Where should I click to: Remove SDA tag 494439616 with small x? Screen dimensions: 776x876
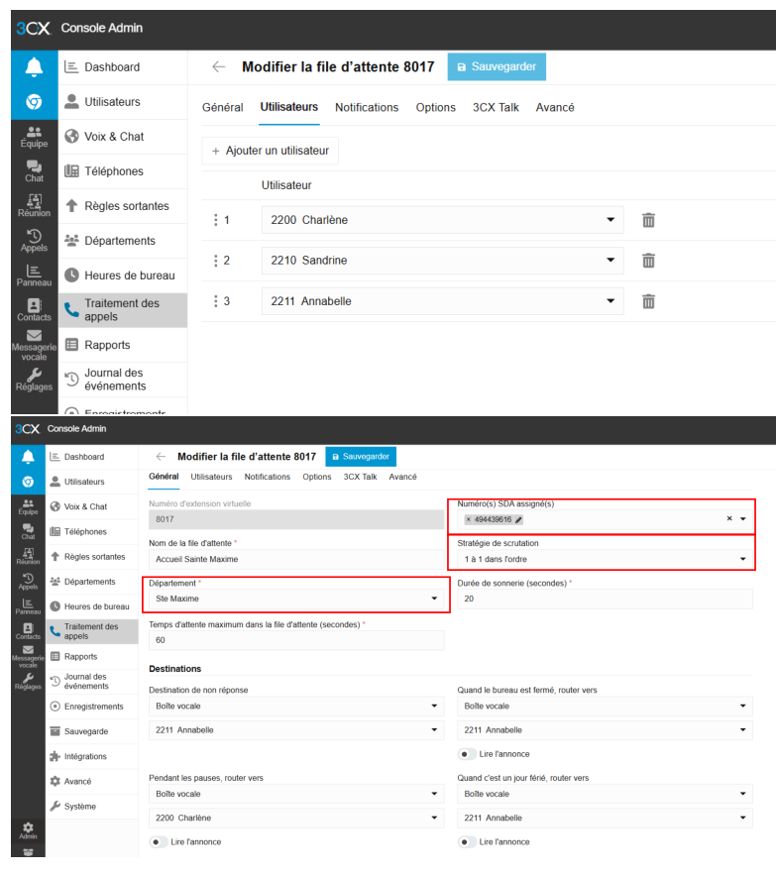[x=468, y=519]
